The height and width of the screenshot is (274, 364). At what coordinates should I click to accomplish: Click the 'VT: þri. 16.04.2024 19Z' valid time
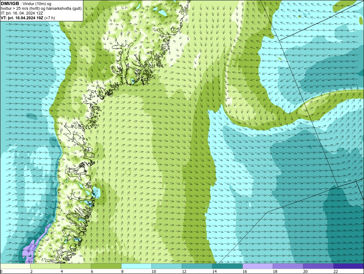22,18
